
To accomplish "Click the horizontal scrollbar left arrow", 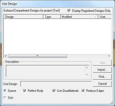I will pyautogui.click(x=6, y=56).
